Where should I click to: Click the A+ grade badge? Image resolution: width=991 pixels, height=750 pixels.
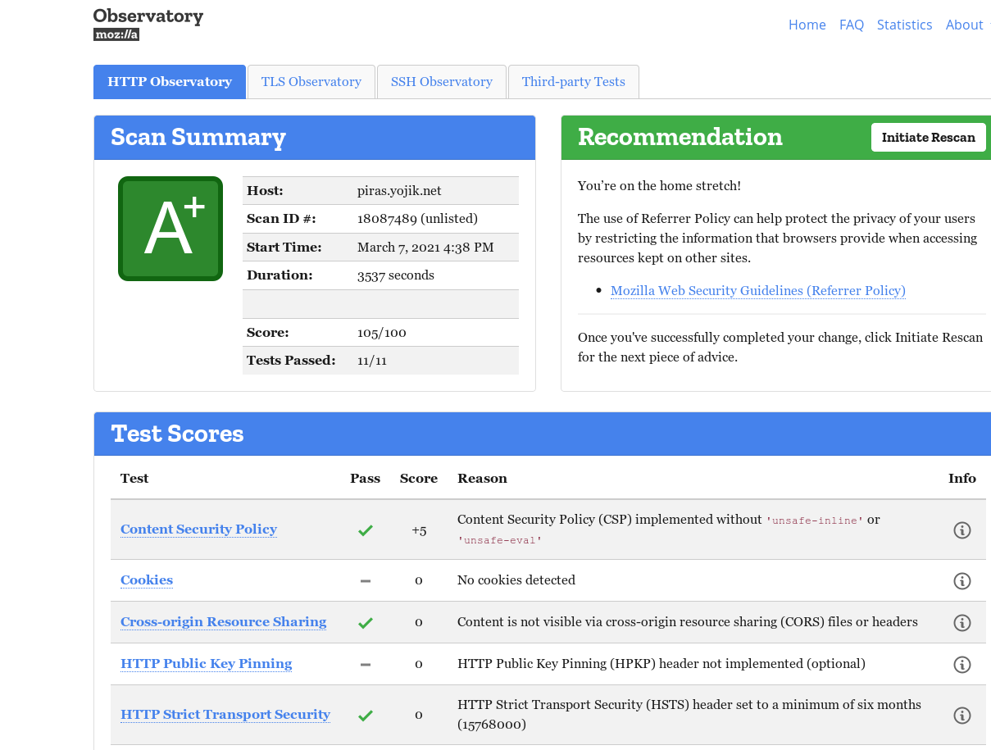coord(170,228)
